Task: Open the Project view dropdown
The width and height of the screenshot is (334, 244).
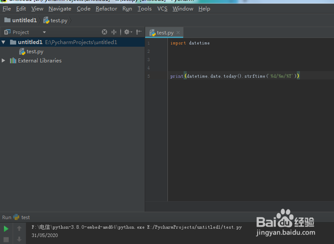Action: (44, 32)
